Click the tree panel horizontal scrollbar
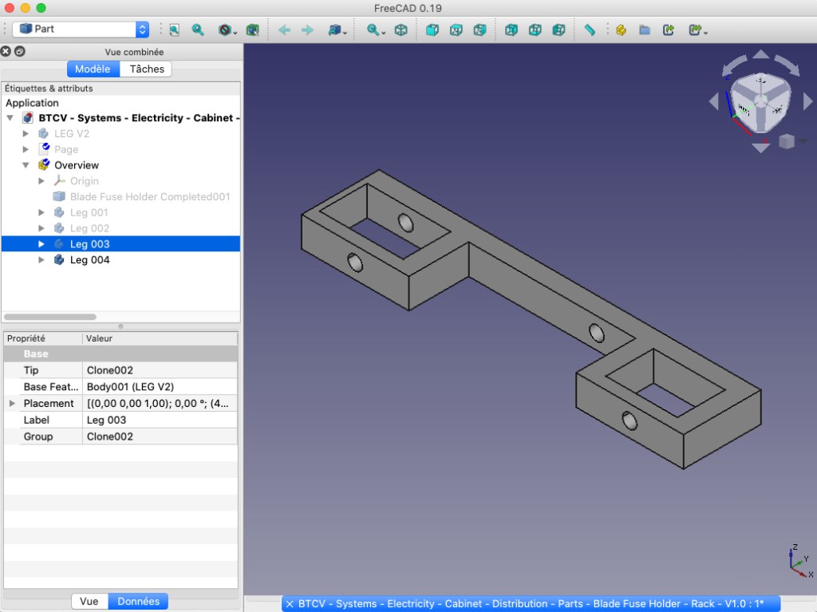Viewport: 817px width, 612px height. tap(49, 317)
